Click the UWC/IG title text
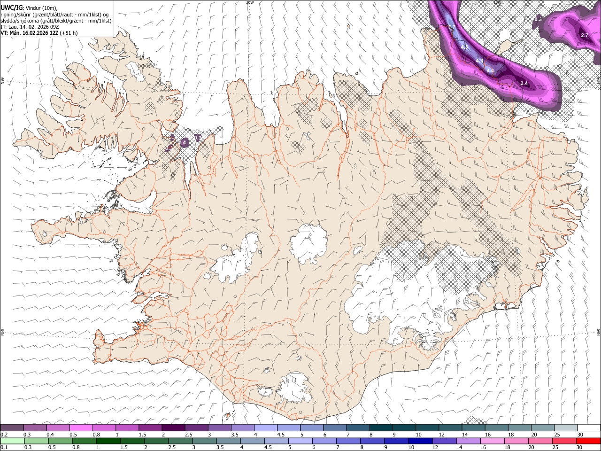 pyautogui.click(x=11, y=8)
